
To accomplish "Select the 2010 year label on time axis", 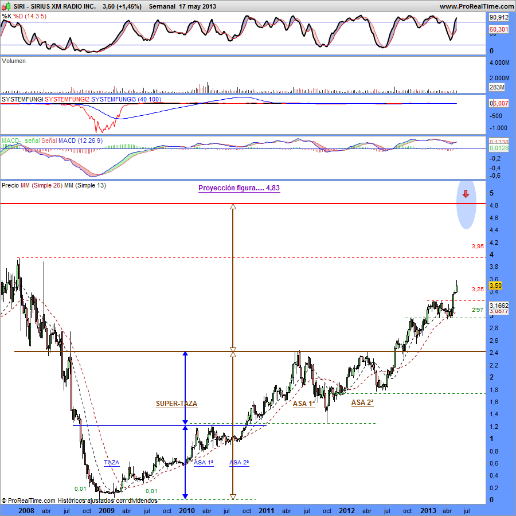I will pyautogui.click(x=186, y=510).
